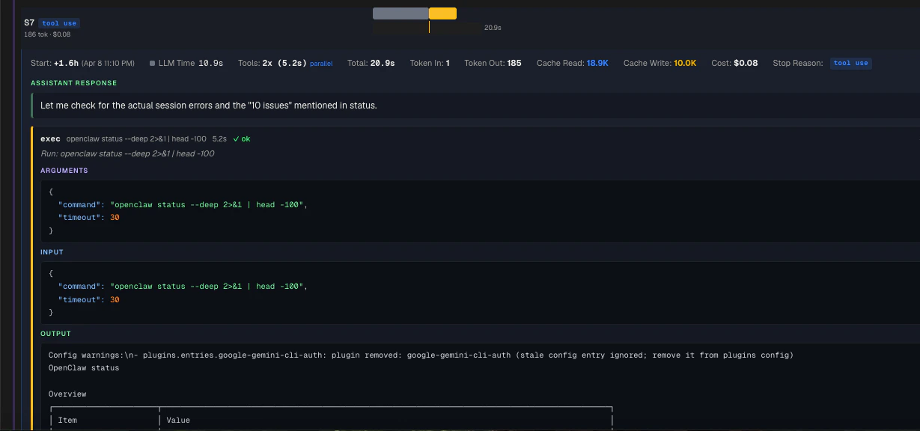Click the S7 step label
920x431 pixels.
pos(29,23)
